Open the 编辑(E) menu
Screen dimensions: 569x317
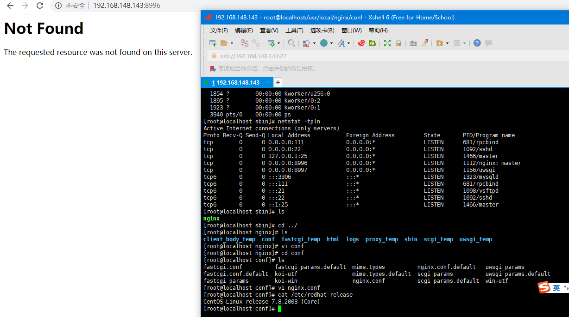click(x=244, y=30)
